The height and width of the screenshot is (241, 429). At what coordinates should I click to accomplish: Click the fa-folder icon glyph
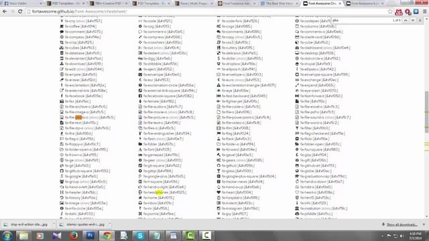tap(140, 144)
